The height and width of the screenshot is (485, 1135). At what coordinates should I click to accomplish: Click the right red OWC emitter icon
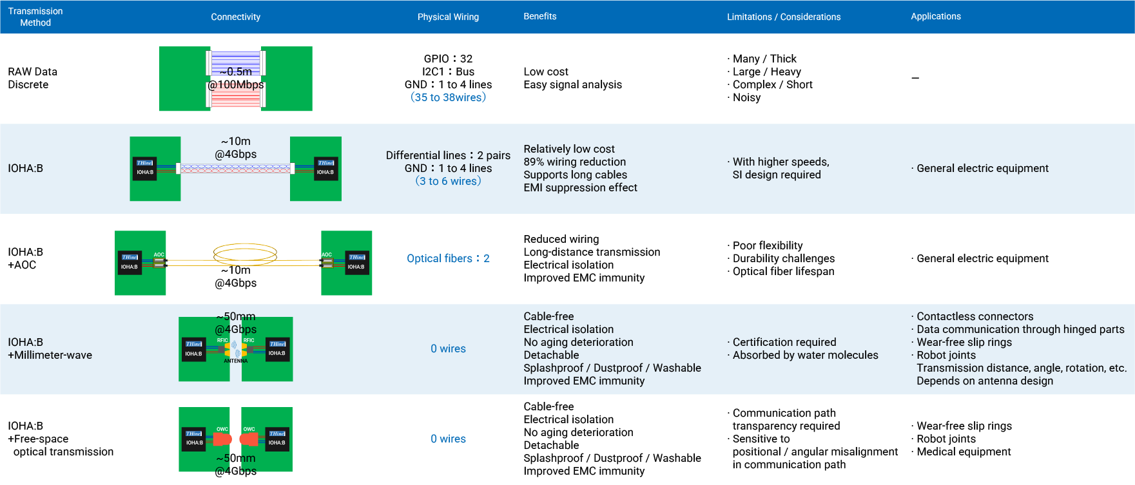[249, 439]
